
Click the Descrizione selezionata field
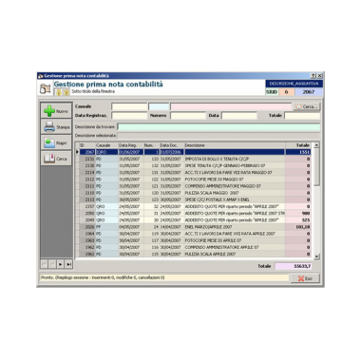point(218,136)
